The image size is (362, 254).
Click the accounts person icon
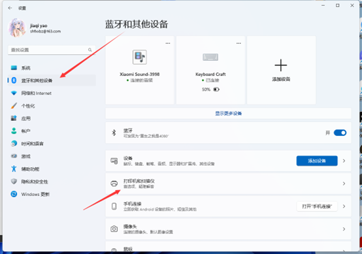coord(14,131)
